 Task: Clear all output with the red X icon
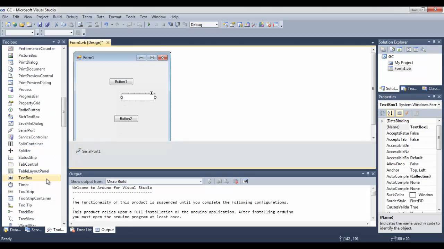point(236,181)
